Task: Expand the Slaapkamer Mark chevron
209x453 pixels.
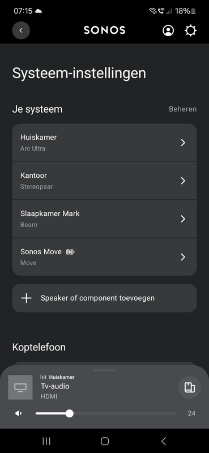Action: click(x=183, y=219)
